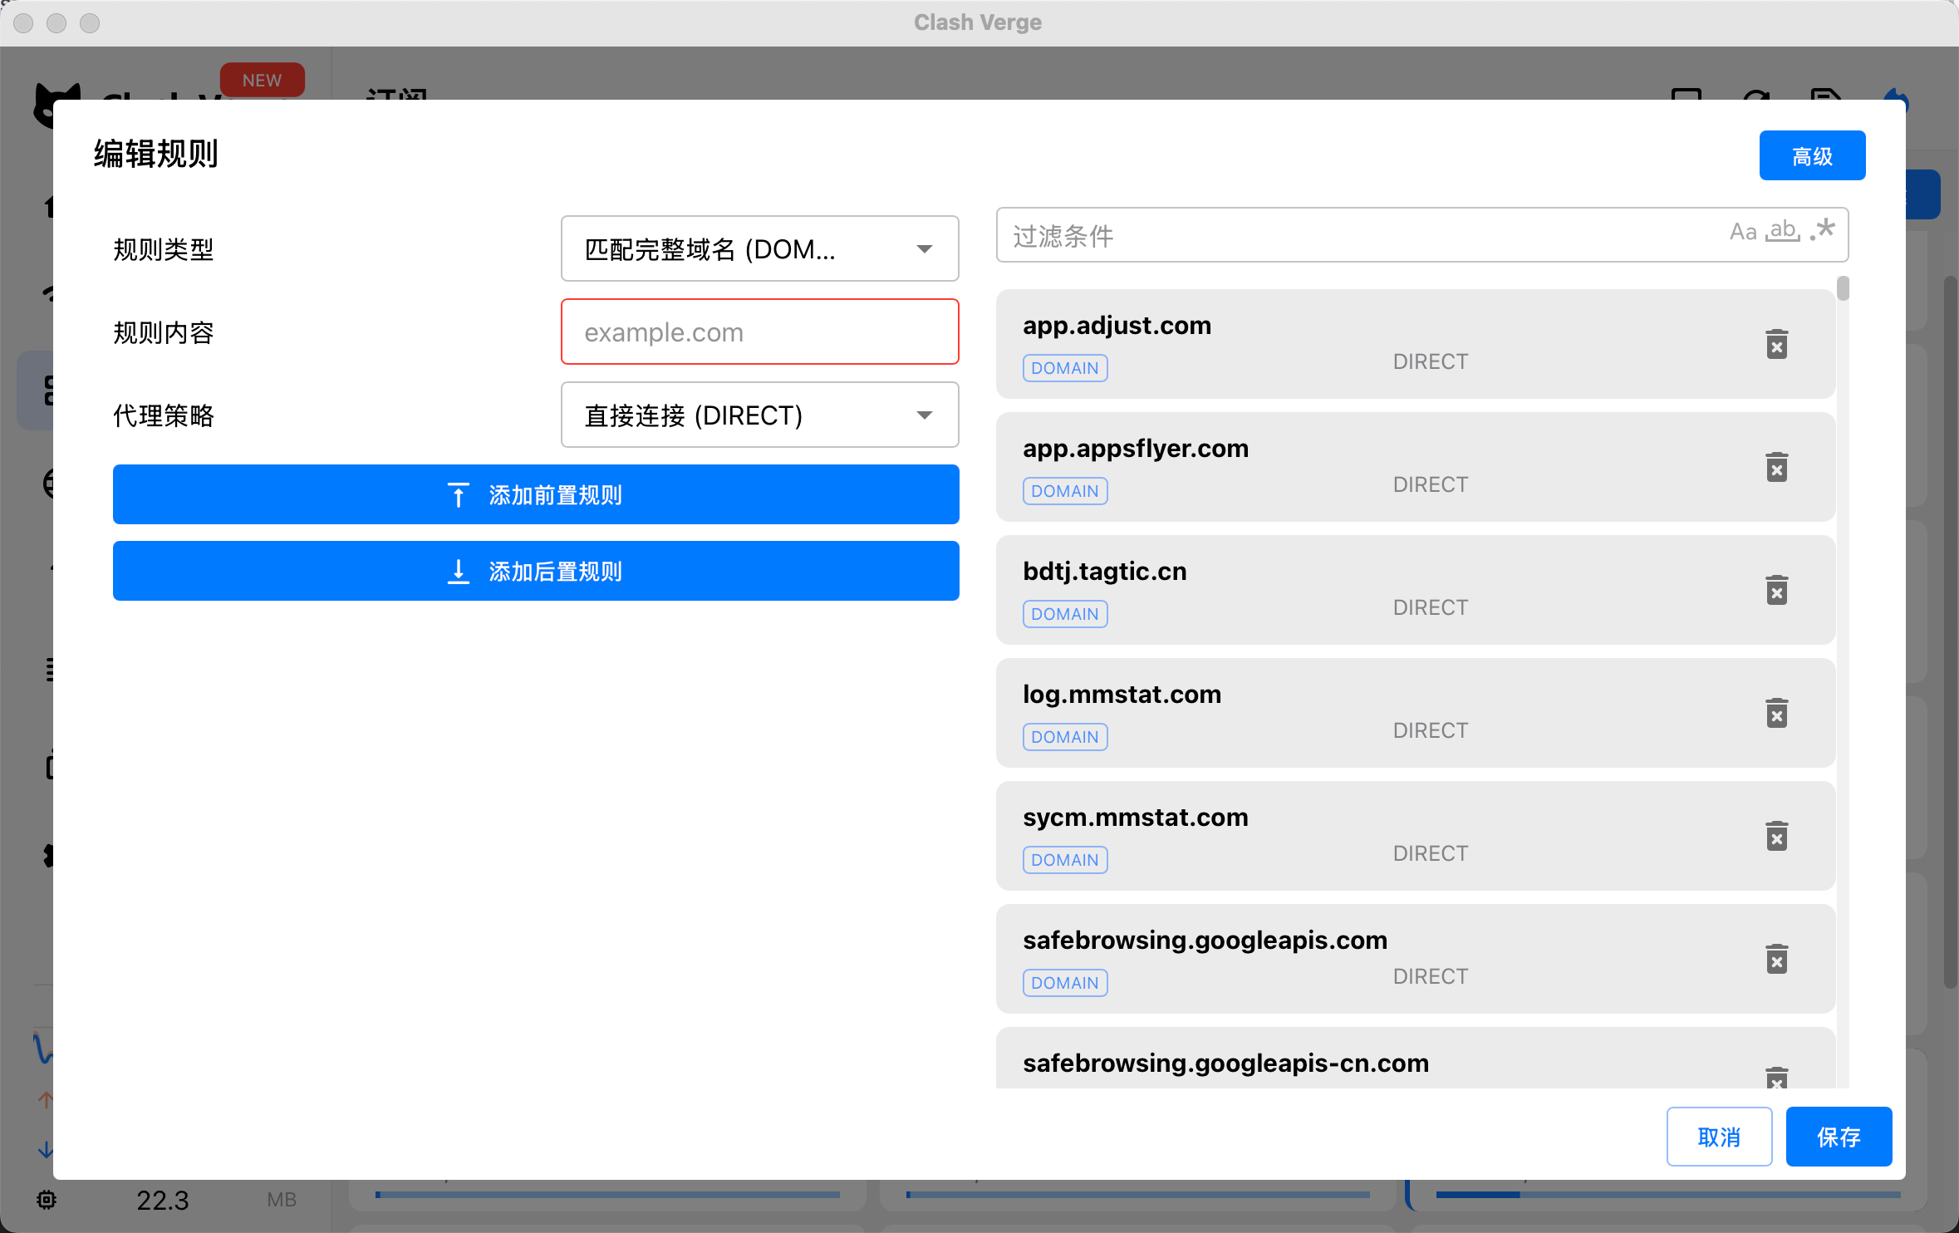This screenshot has width=1959, height=1233.
Task: Switch to 高级 advanced editor
Action: point(1811,155)
